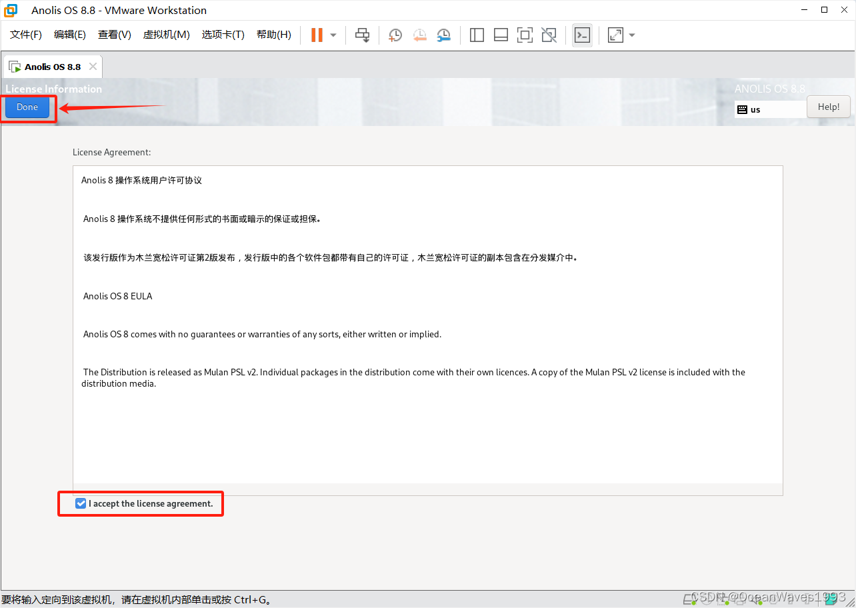Image resolution: width=856 pixels, height=608 pixels.
Task: Open the 编辑(E) menu
Action: click(70, 35)
